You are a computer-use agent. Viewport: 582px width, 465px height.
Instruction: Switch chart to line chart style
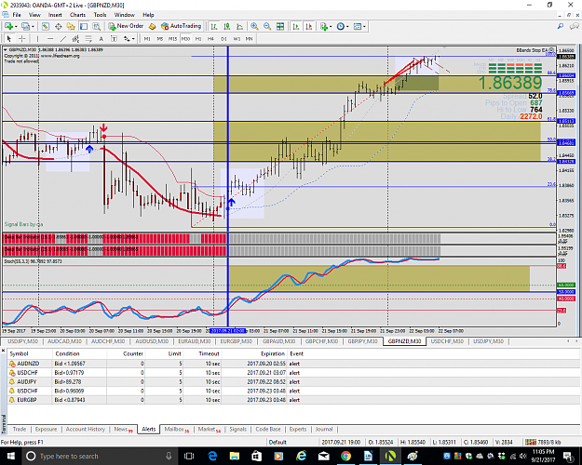pyautogui.click(x=239, y=26)
